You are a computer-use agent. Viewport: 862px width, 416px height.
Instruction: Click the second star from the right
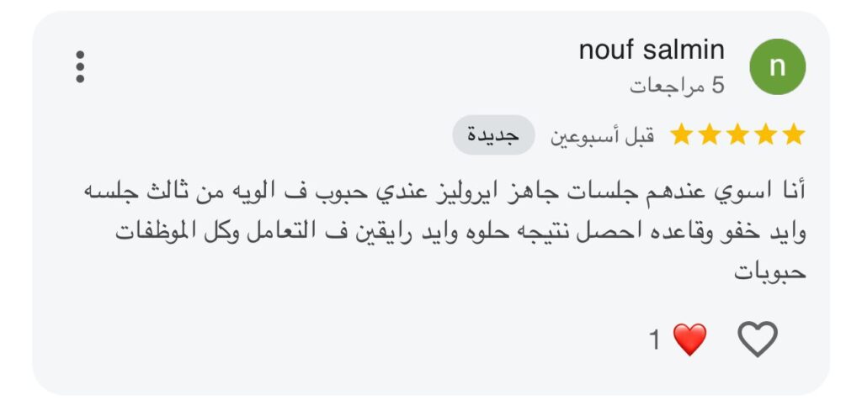(x=766, y=134)
